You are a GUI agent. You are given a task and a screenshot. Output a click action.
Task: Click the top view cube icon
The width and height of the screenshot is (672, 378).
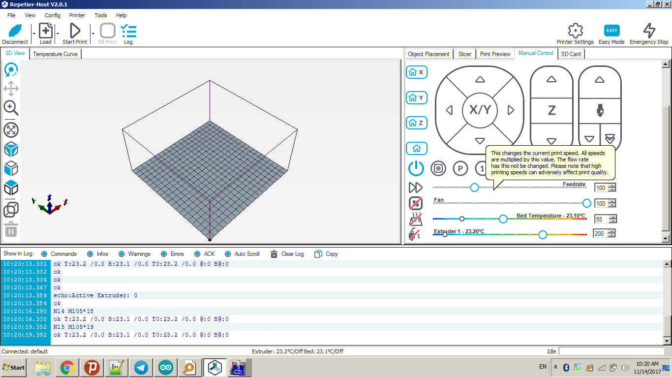click(x=11, y=188)
